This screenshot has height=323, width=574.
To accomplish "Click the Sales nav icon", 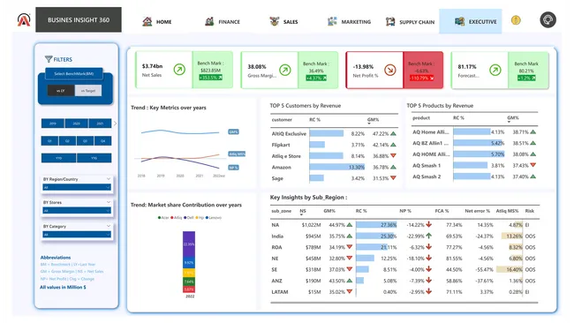I will coord(274,21).
